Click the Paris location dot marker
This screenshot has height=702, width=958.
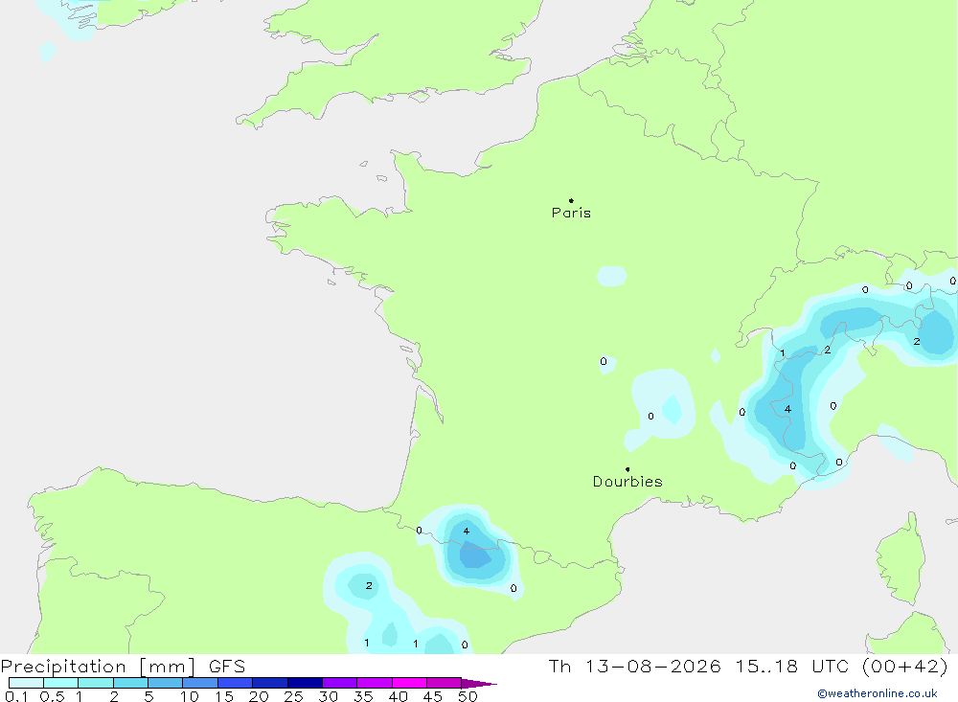click(x=571, y=200)
